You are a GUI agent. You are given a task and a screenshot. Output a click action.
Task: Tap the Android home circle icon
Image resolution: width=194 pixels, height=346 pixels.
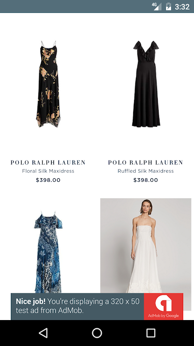tap(97, 333)
